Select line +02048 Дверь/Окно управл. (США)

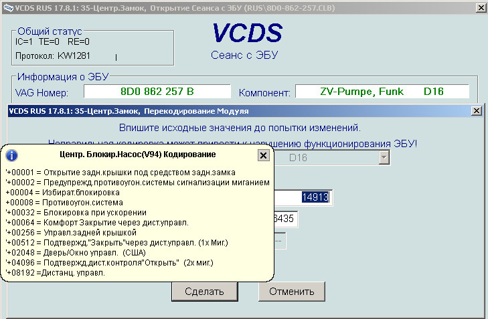coord(76,253)
